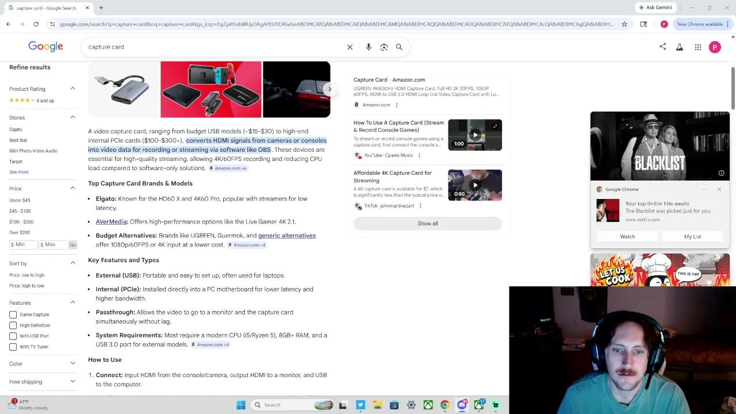Go back to the previous page
Screen dimensions: 736x414
click(8, 24)
